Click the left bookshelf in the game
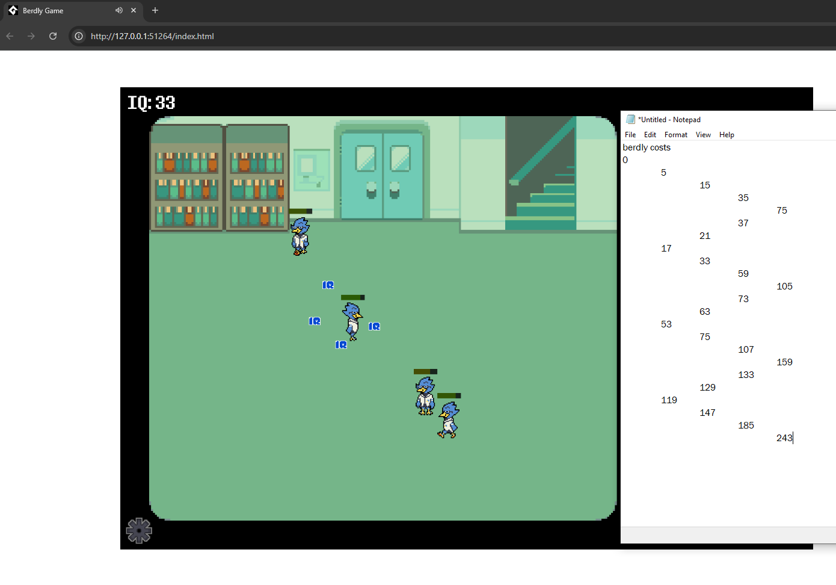 tap(186, 178)
